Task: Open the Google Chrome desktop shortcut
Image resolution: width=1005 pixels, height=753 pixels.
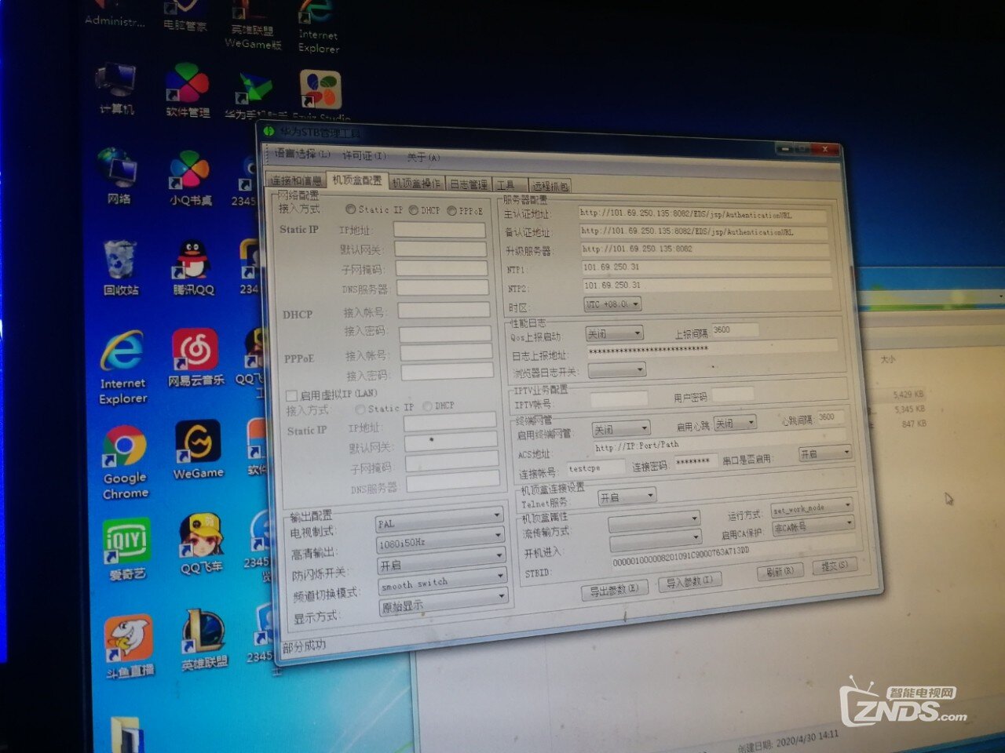Action: (125, 450)
